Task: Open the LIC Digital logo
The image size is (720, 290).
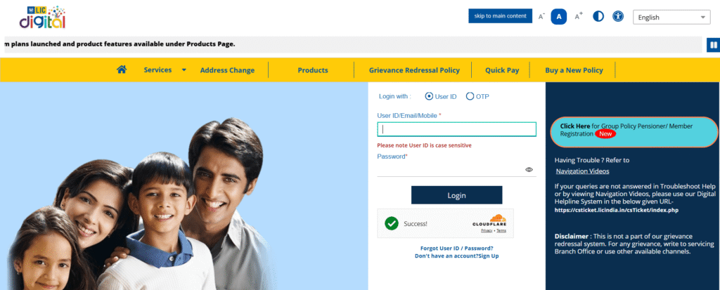Action: (x=42, y=17)
